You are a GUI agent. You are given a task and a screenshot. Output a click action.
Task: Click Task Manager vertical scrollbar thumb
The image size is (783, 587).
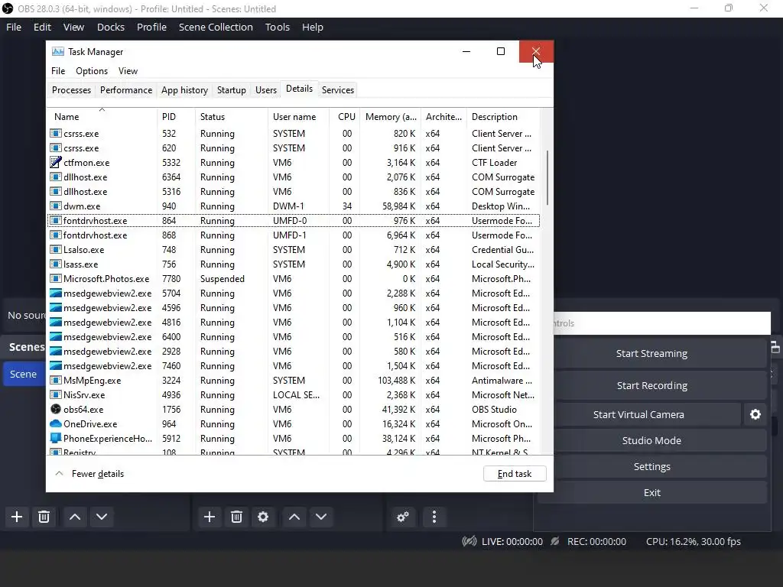tap(547, 177)
